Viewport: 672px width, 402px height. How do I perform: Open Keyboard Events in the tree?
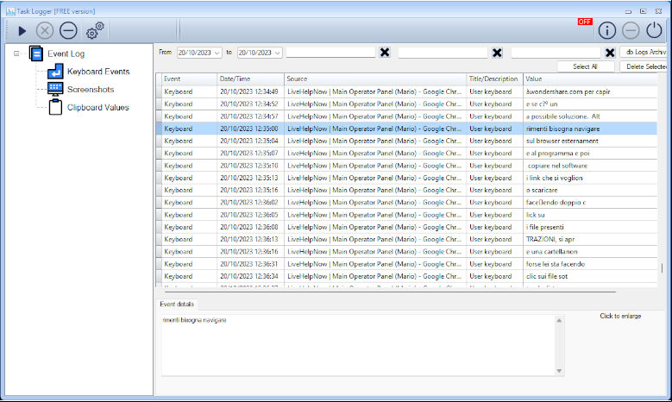click(98, 72)
